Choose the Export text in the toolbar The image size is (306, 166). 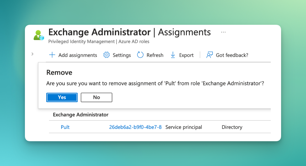(x=186, y=55)
